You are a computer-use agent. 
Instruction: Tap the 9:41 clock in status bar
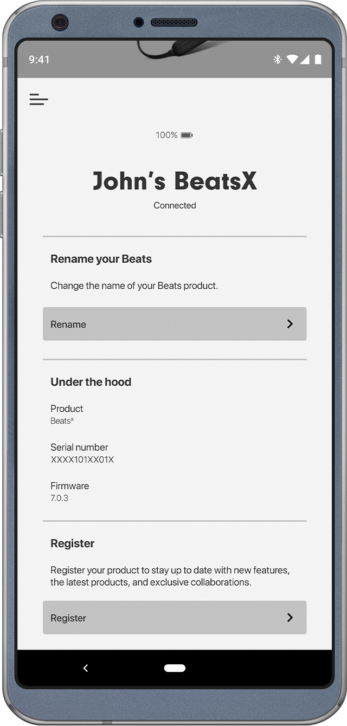(x=39, y=60)
